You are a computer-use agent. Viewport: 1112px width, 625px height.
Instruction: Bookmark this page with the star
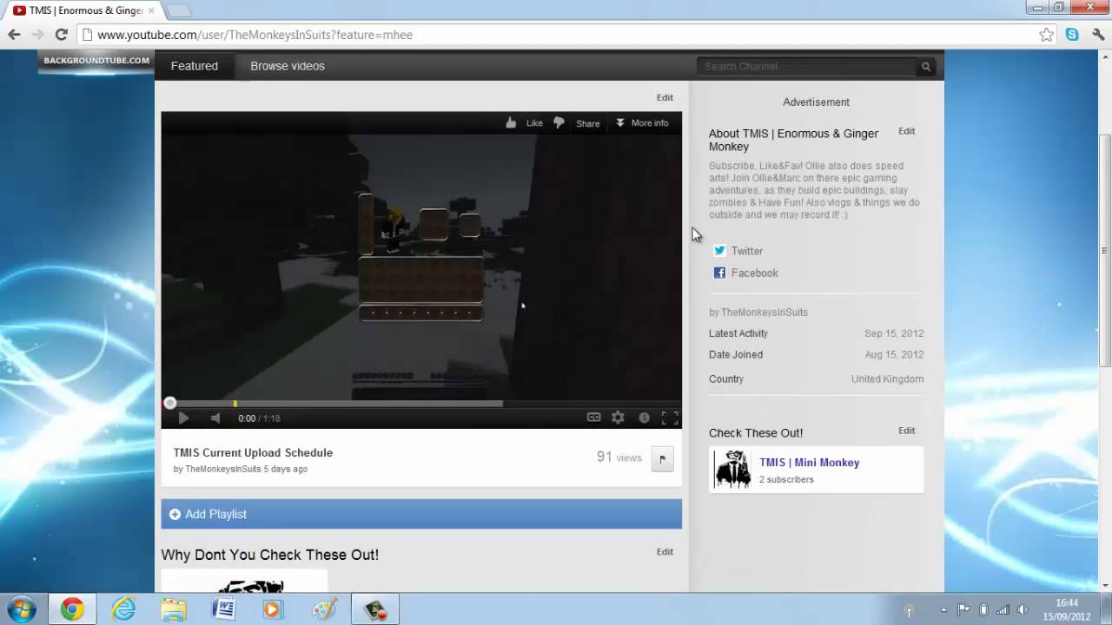(1046, 35)
